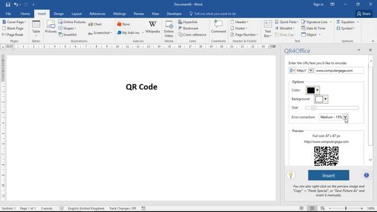Switch to the Layout tab
Screen dimensions: 377x212
pyautogui.click(x=77, y=14)
